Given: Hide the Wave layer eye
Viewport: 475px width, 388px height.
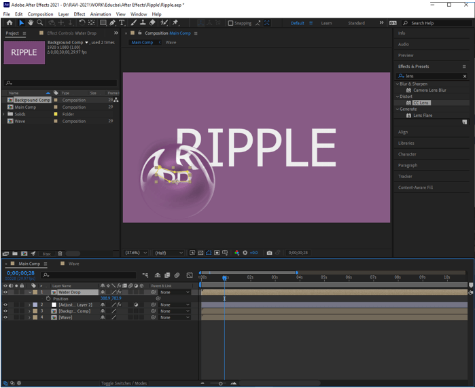Looking at the screenshot, I should 5,318.
